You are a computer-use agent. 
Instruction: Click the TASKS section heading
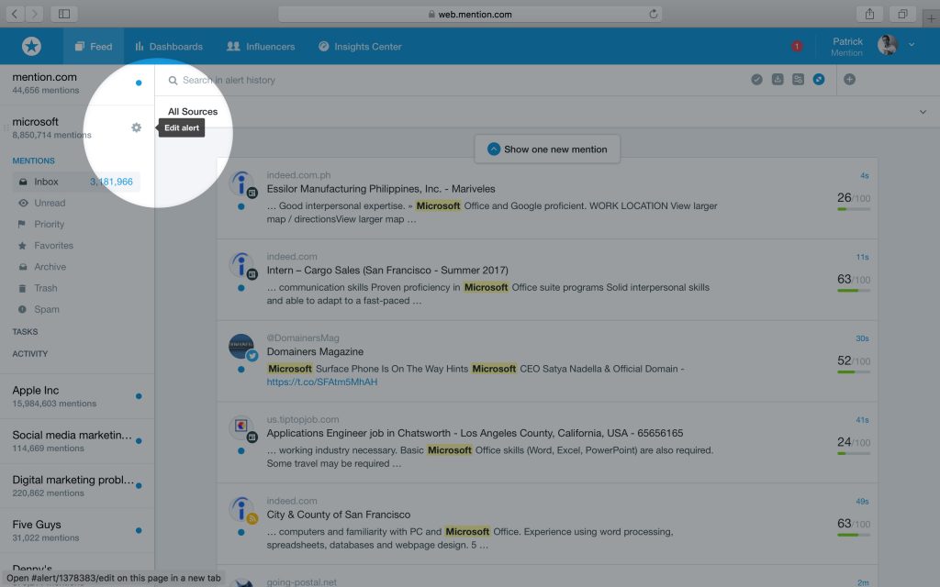click(x=25, y=332)
